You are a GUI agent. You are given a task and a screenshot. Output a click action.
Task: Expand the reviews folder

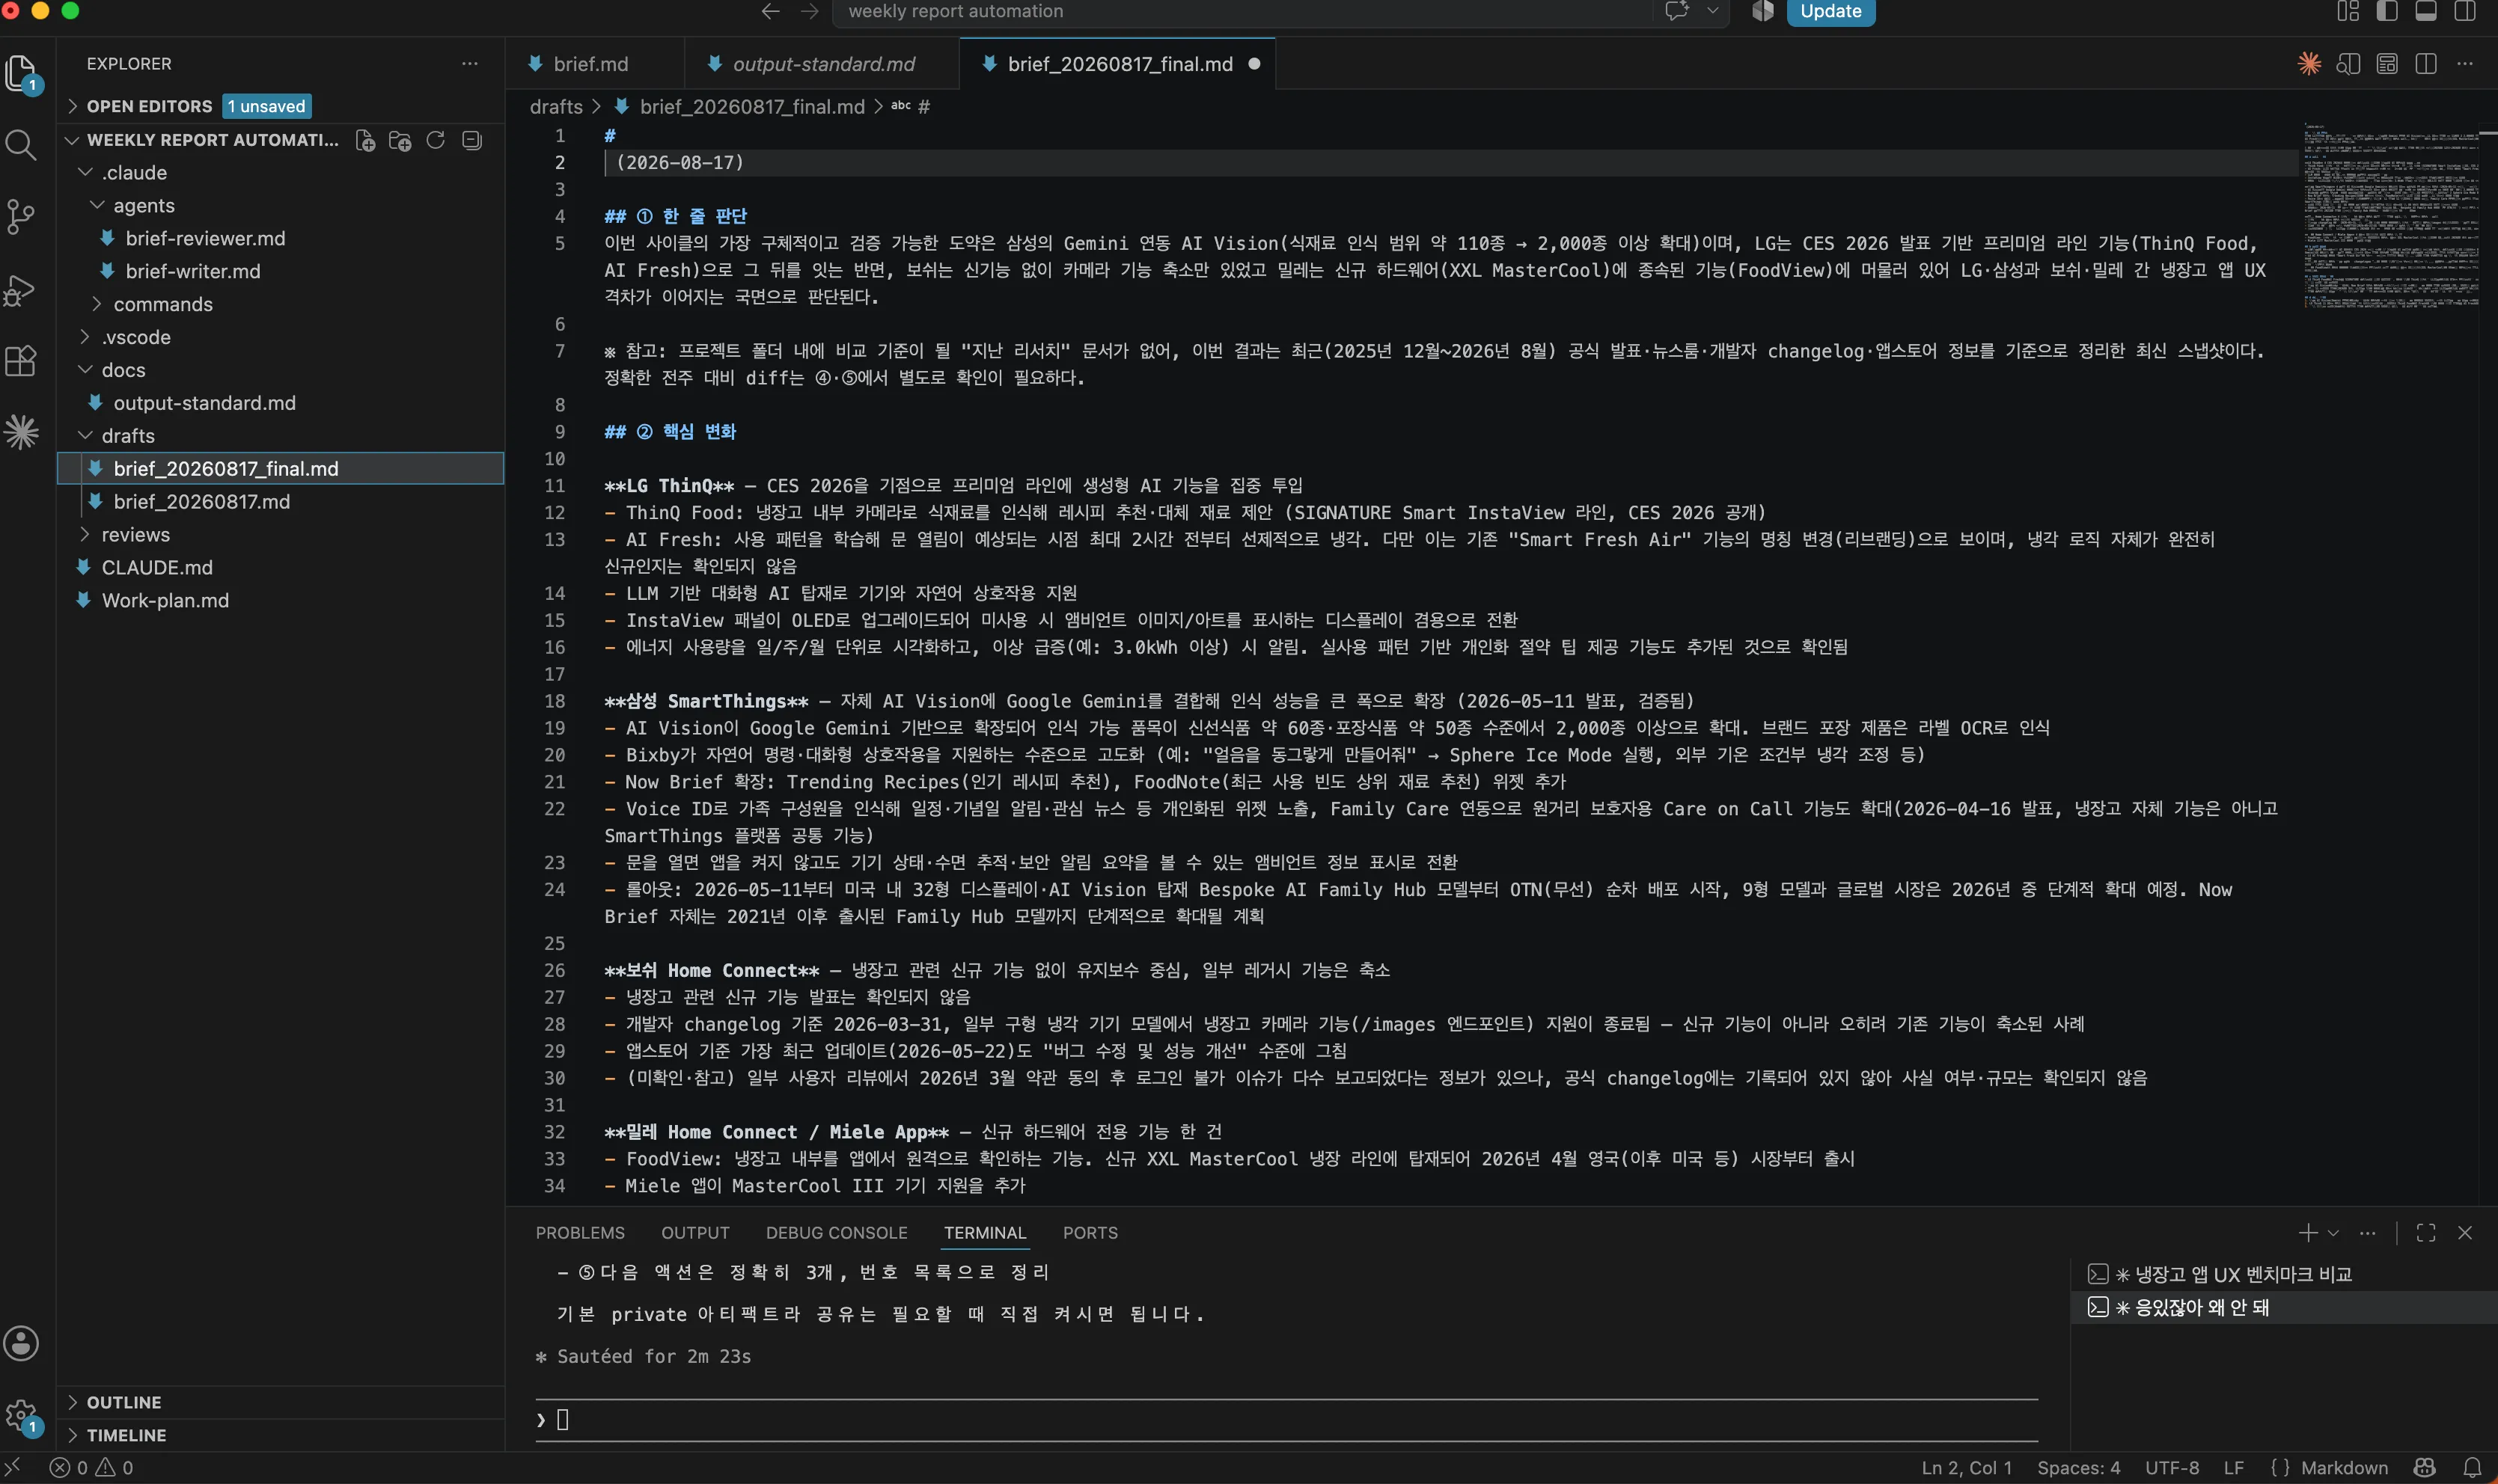[86, 535]
